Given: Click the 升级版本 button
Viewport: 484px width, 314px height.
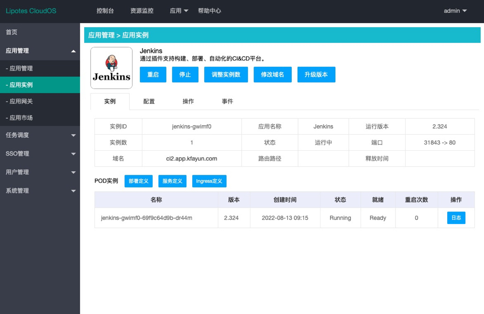Looking at the screenshot, I should 316,74.
